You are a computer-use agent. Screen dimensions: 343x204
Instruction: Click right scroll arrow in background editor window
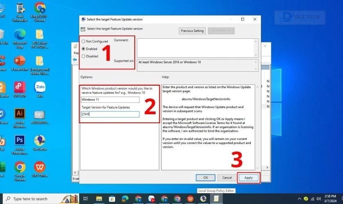tap(267, 168)
